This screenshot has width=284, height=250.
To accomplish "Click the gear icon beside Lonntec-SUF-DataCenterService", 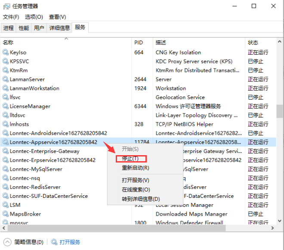I will tap(6, 196).
